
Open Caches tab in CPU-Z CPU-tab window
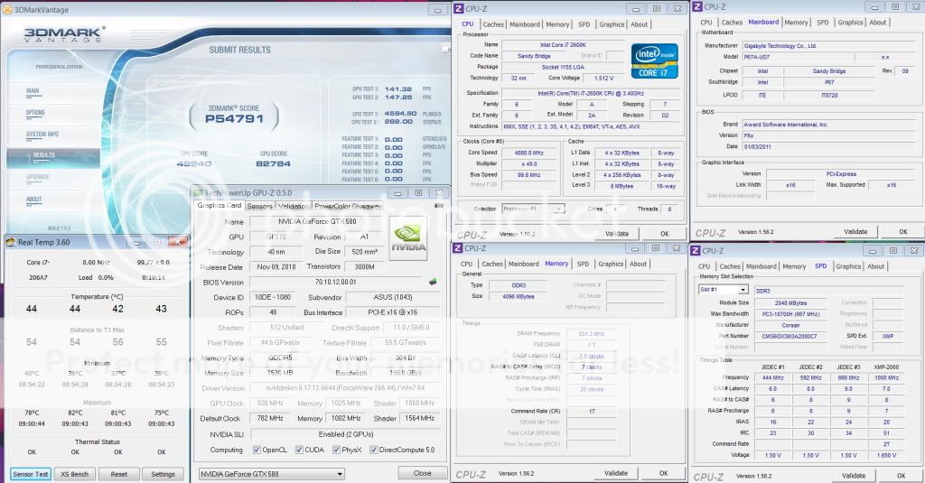tap(493, 24)
